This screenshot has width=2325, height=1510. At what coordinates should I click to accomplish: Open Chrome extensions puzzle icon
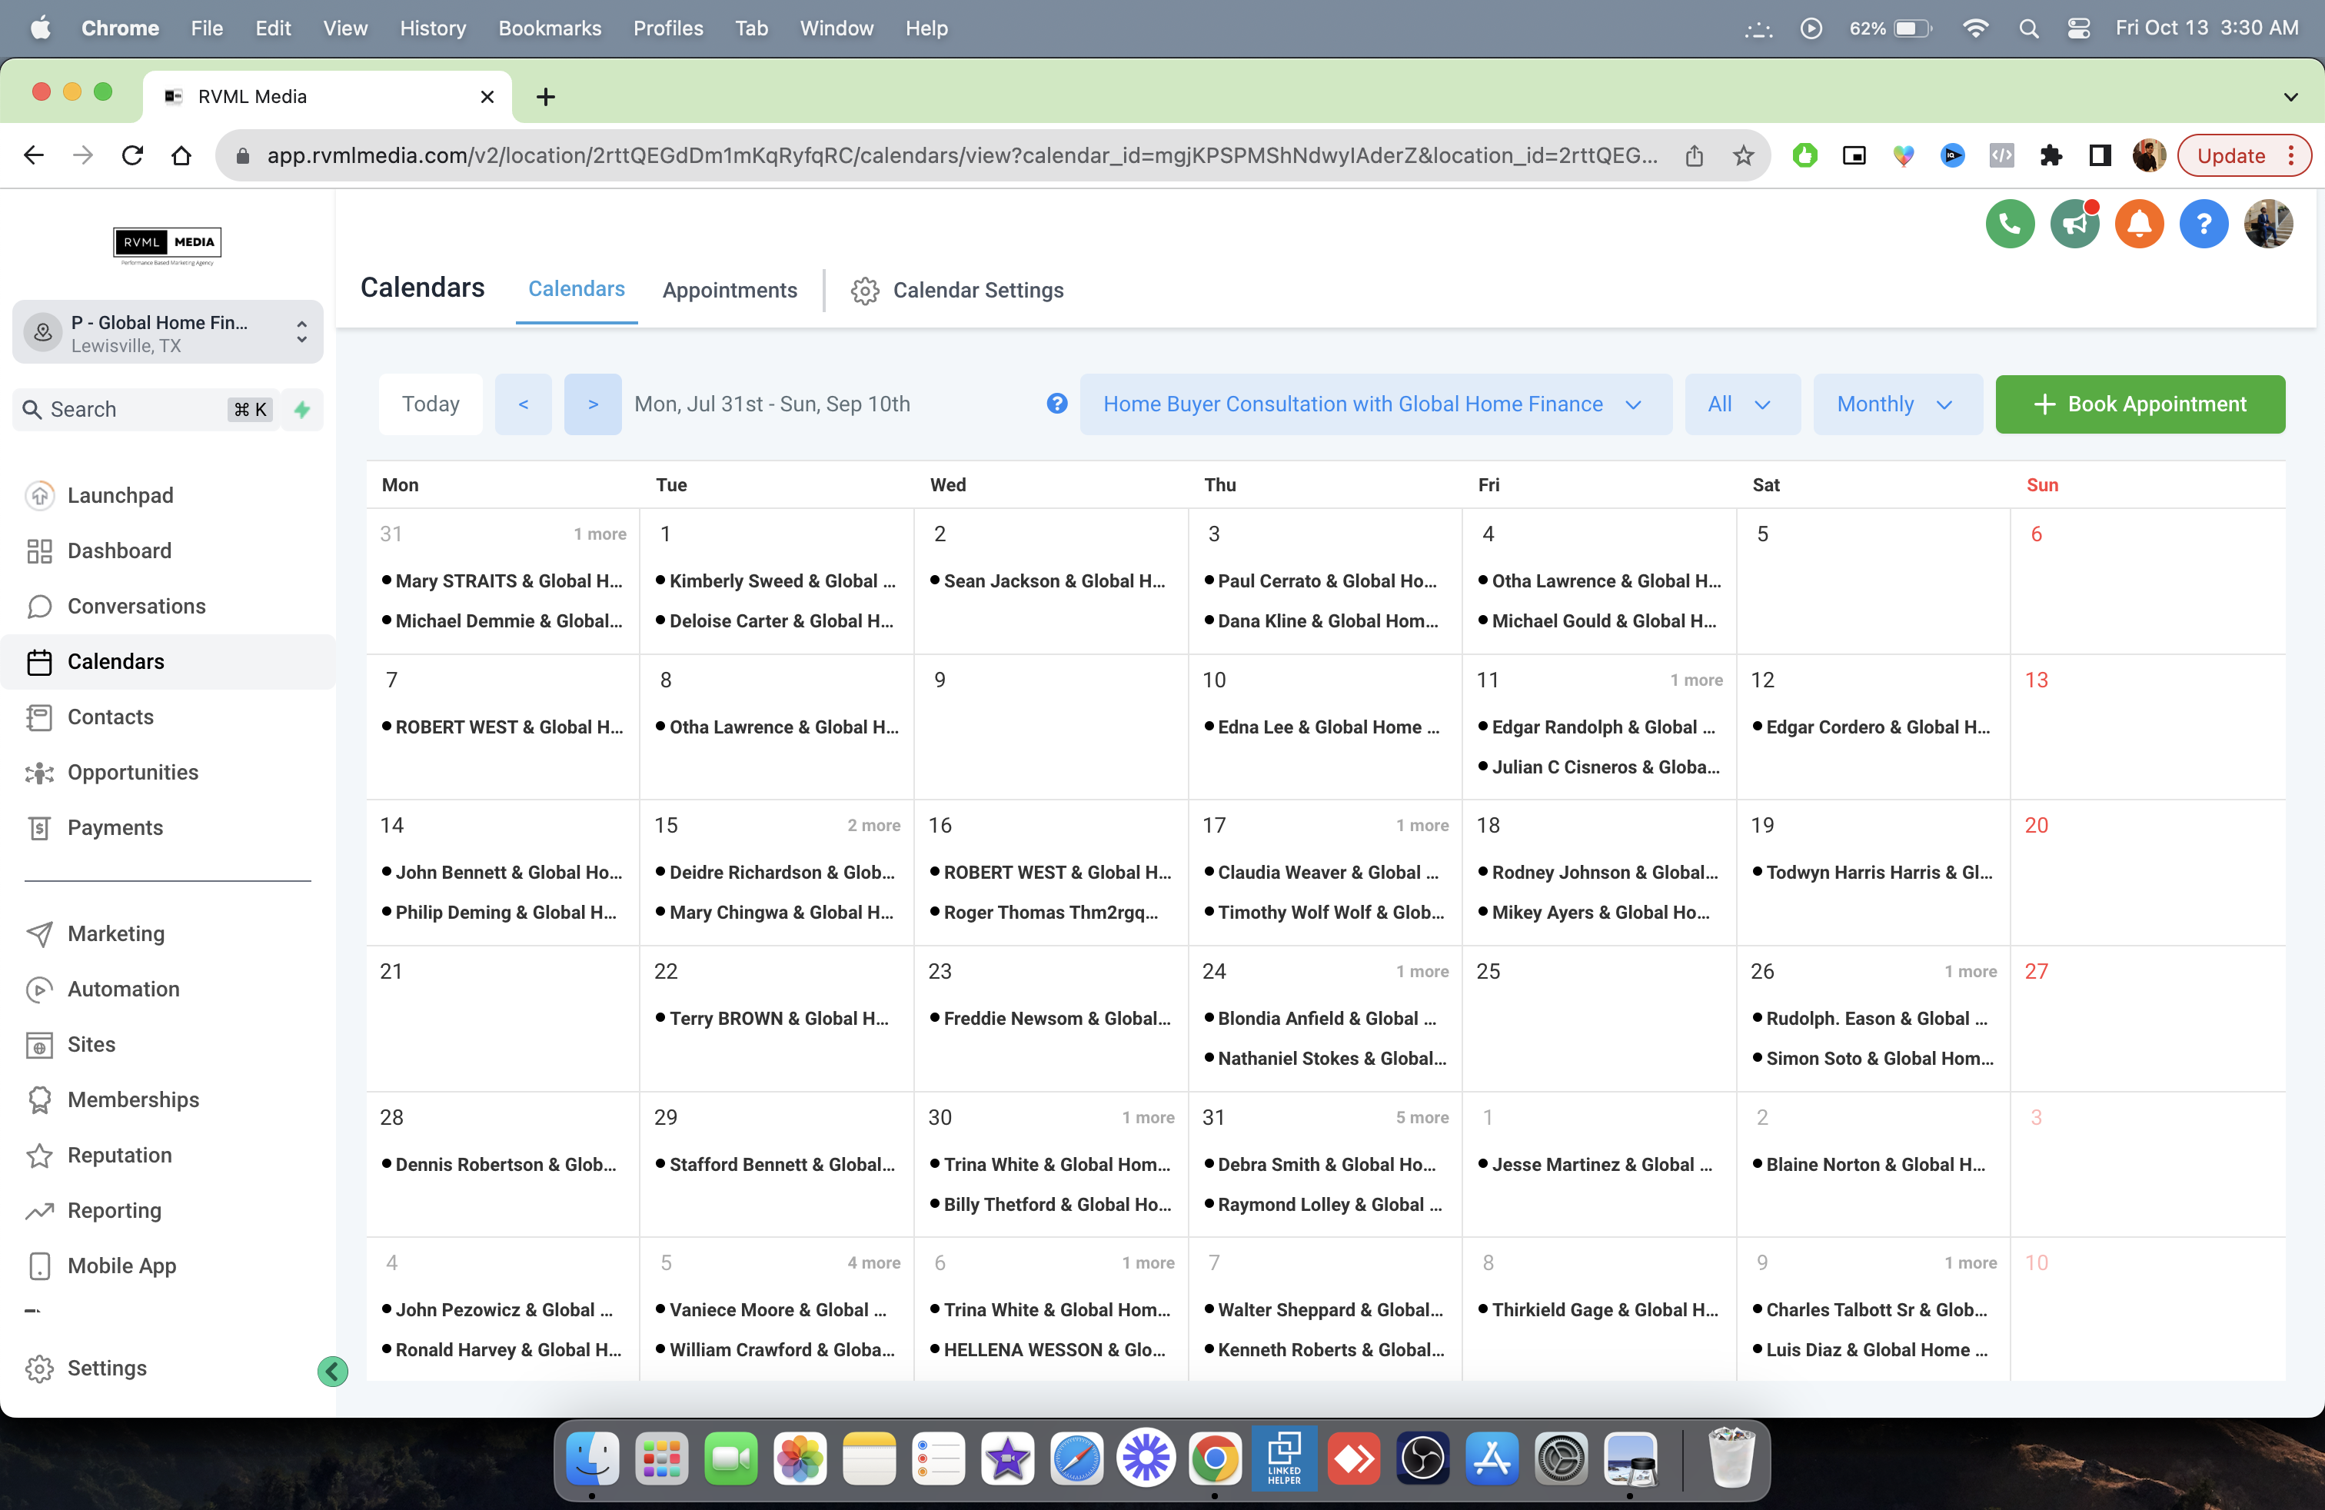coord(2051,155)
